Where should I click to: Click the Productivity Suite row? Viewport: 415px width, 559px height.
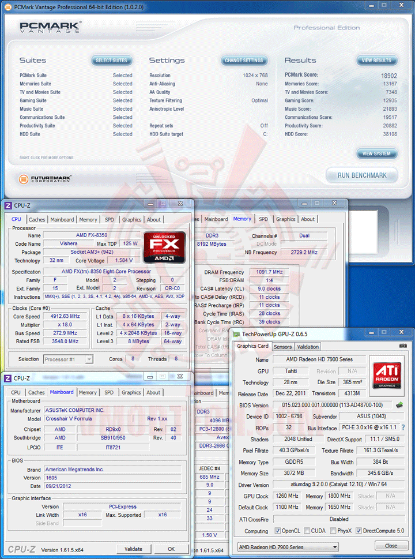click(76, 126)
